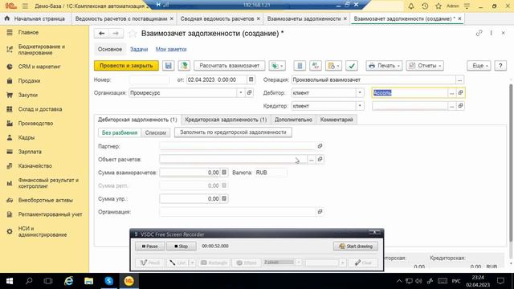Open the Организация Промресурс item card
Image resolution: width=514 pixels, height=289 pixels.
(250, 93)
